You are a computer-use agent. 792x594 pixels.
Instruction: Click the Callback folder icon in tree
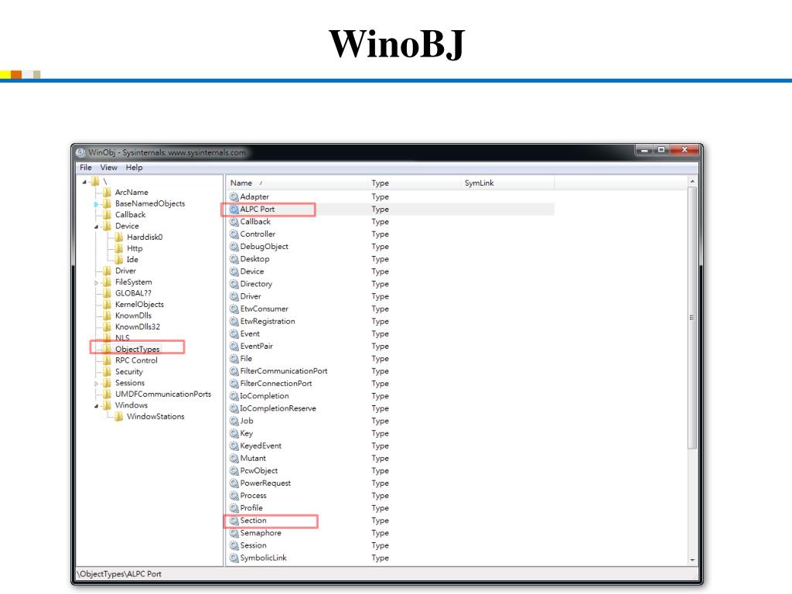(x=107, y=215)
